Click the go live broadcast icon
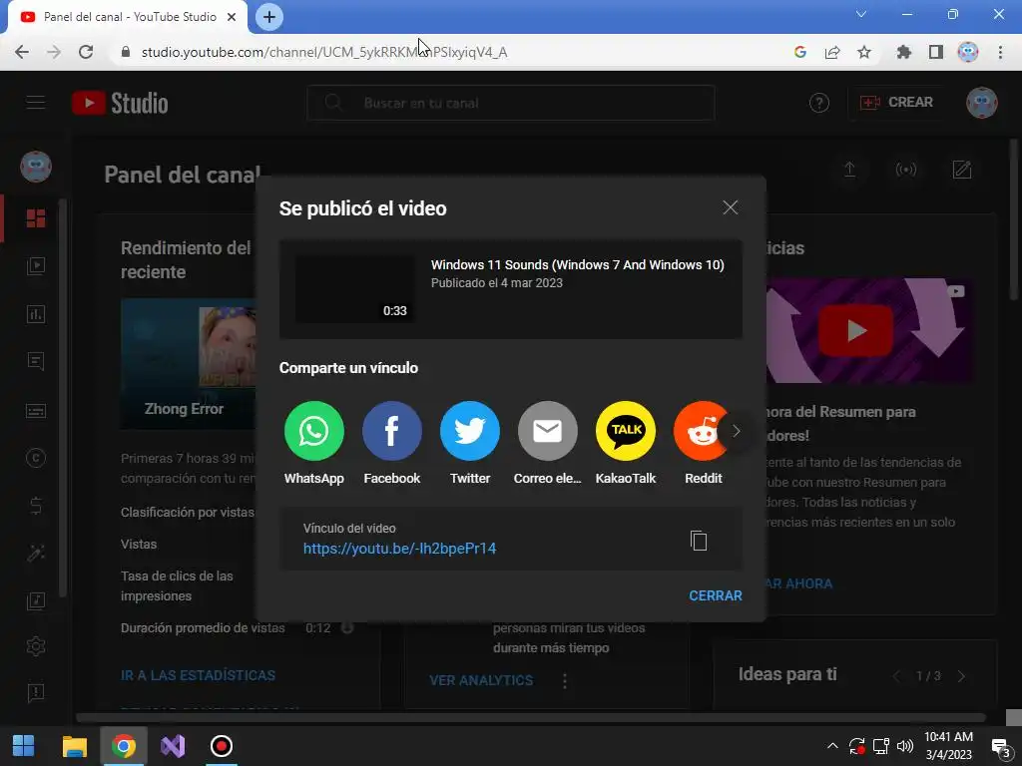 coord(906,170)
